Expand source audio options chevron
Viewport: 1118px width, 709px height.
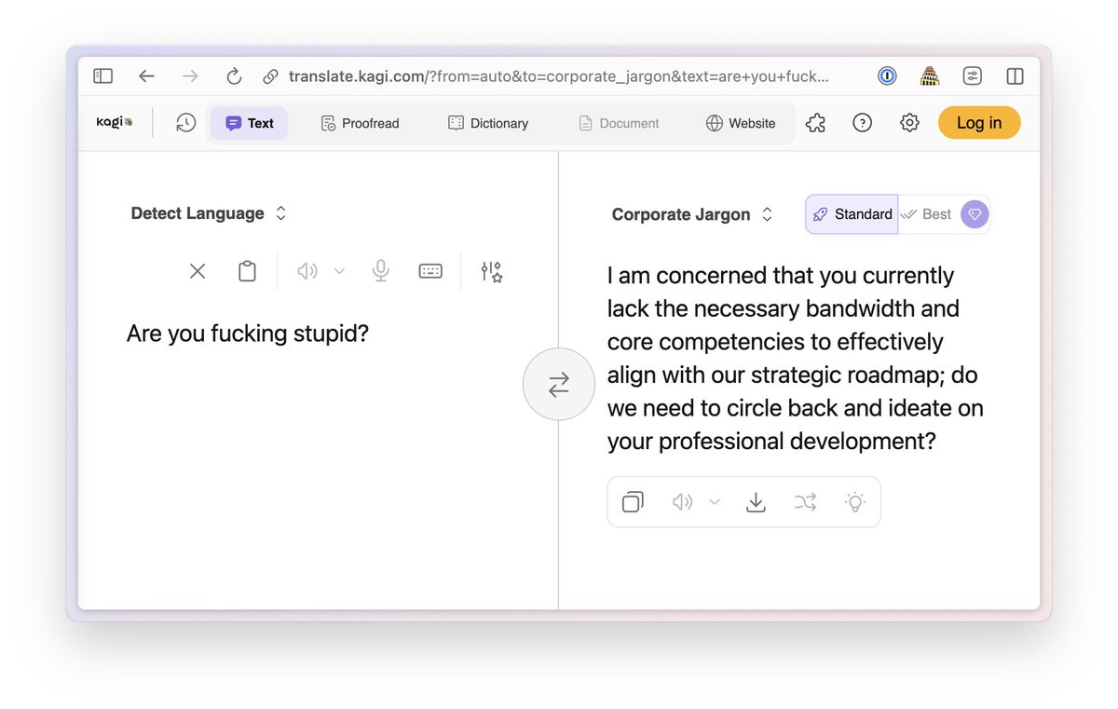339,271
